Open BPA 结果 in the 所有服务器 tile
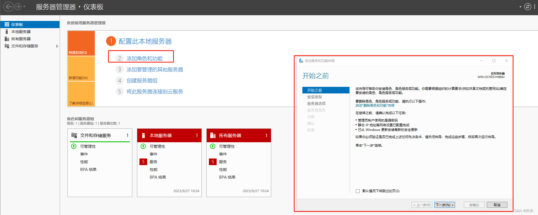538x215 pixels. click(x=227, y=177)
